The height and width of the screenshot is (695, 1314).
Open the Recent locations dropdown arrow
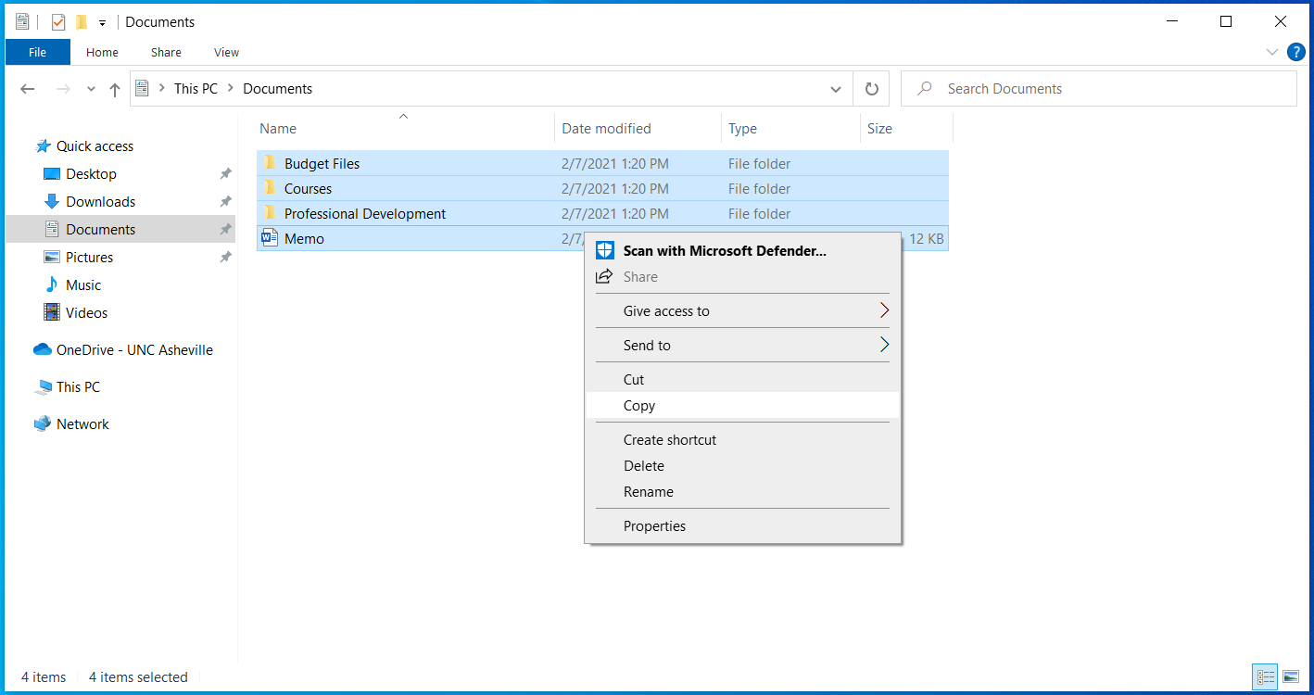click(x=91, y=89)
